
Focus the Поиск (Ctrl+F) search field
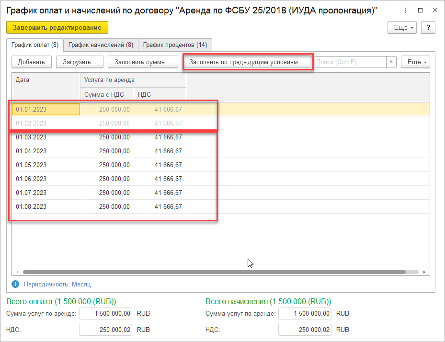[x=350, y=62]
